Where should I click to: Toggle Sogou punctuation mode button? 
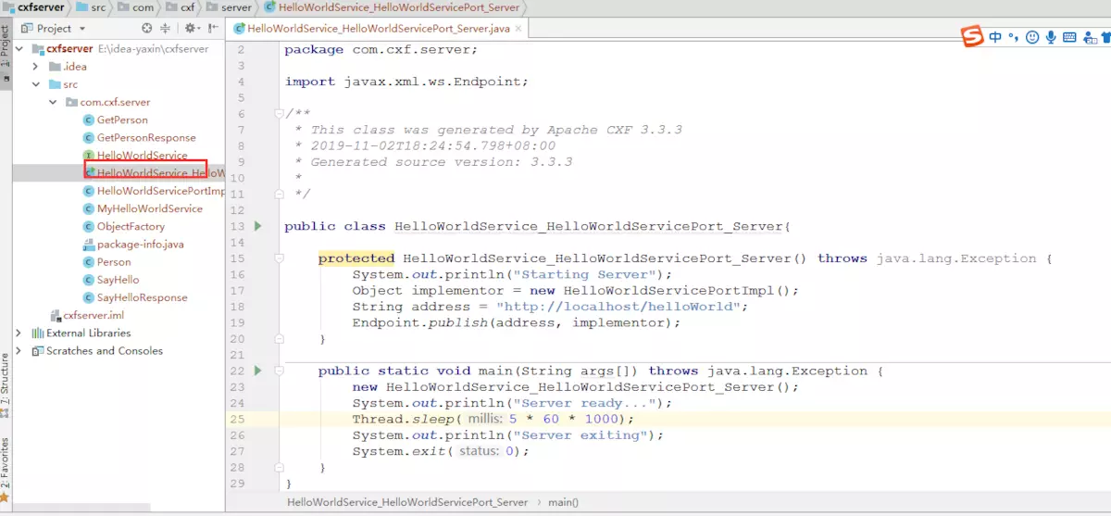pos(1013,37)
